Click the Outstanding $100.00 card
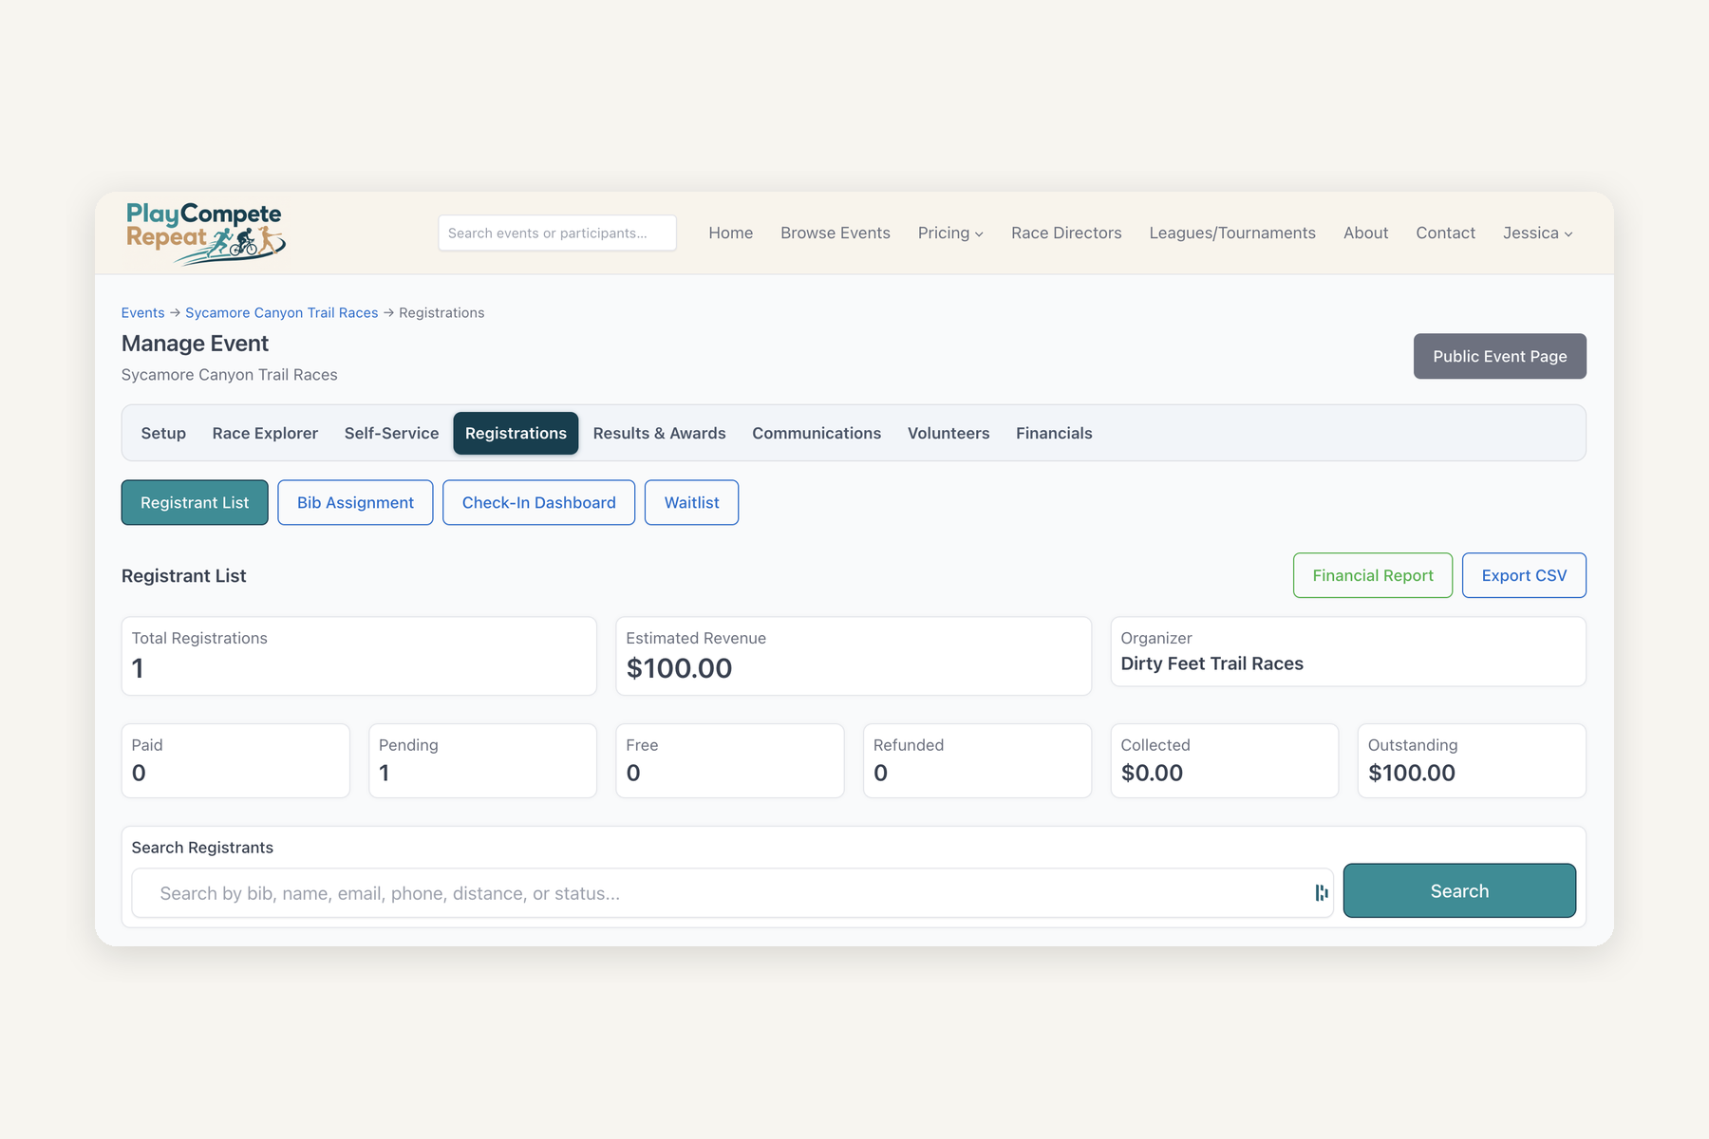The height and width of the screenshot is (1139, 1709). pyautogui.click(x=1472, y=761)
